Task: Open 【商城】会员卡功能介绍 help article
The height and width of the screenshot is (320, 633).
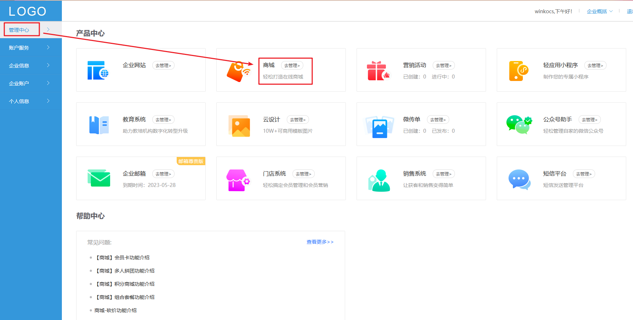Action: pyautogui.click(x=122, y=258)
